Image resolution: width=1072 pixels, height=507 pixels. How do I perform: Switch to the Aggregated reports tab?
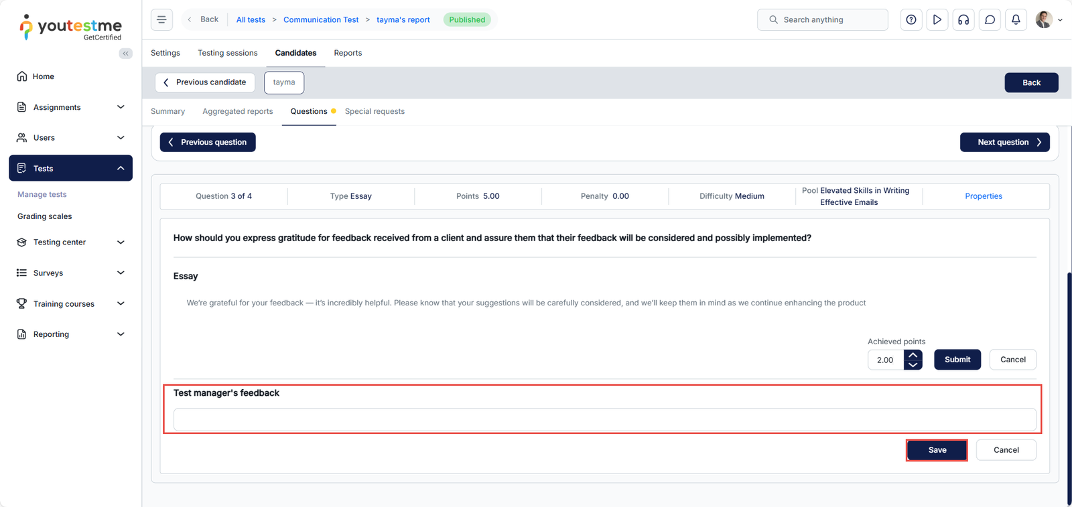(x=237, y=112)
